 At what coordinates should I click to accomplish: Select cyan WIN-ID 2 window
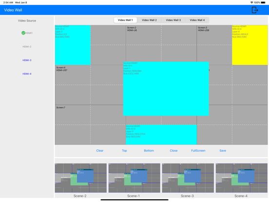point(73,45)
